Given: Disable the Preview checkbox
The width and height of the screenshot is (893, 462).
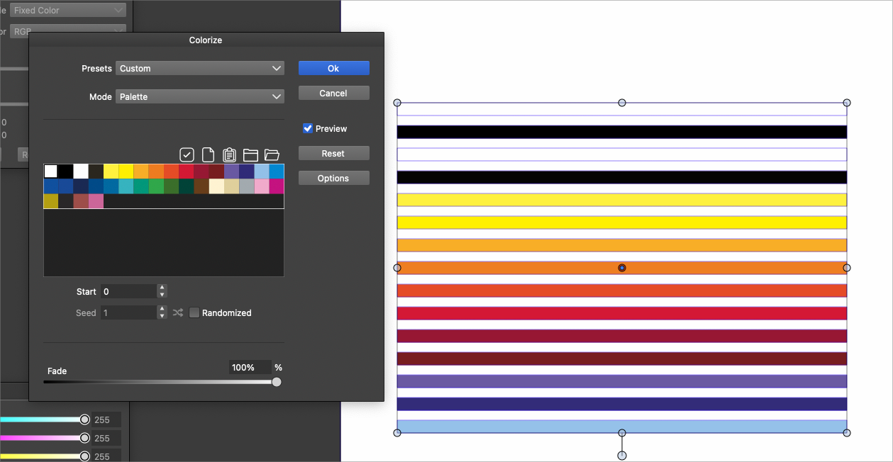Looking at the screenshot, I should [308, 128].
